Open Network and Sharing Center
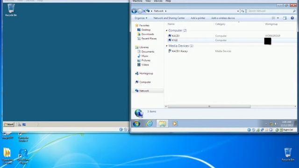This screenshot has width=299, height=168. point(169,18)
